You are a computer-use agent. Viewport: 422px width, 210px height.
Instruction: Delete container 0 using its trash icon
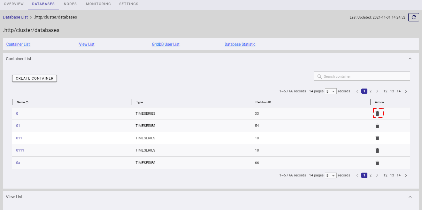click(x=377, y=113)
